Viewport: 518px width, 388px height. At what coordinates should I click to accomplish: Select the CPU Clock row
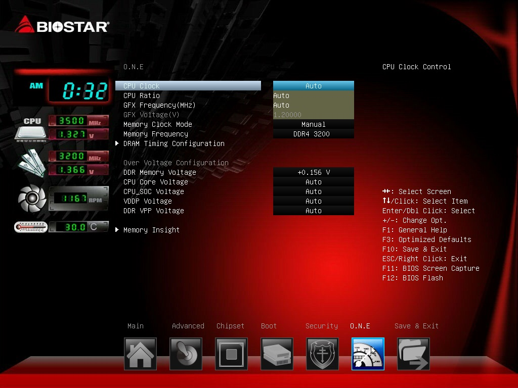188,86
